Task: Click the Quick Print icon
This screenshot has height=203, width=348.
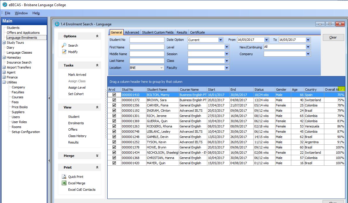Action: pyautogui.click(x=64, y=177)
